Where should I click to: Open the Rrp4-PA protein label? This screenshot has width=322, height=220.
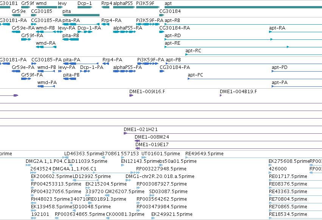(x=112, y=60)
